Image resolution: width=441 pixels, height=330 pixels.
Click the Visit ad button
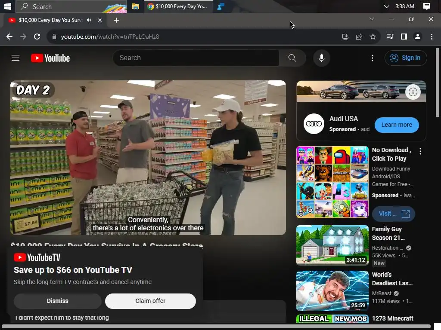tap(394, 214)
